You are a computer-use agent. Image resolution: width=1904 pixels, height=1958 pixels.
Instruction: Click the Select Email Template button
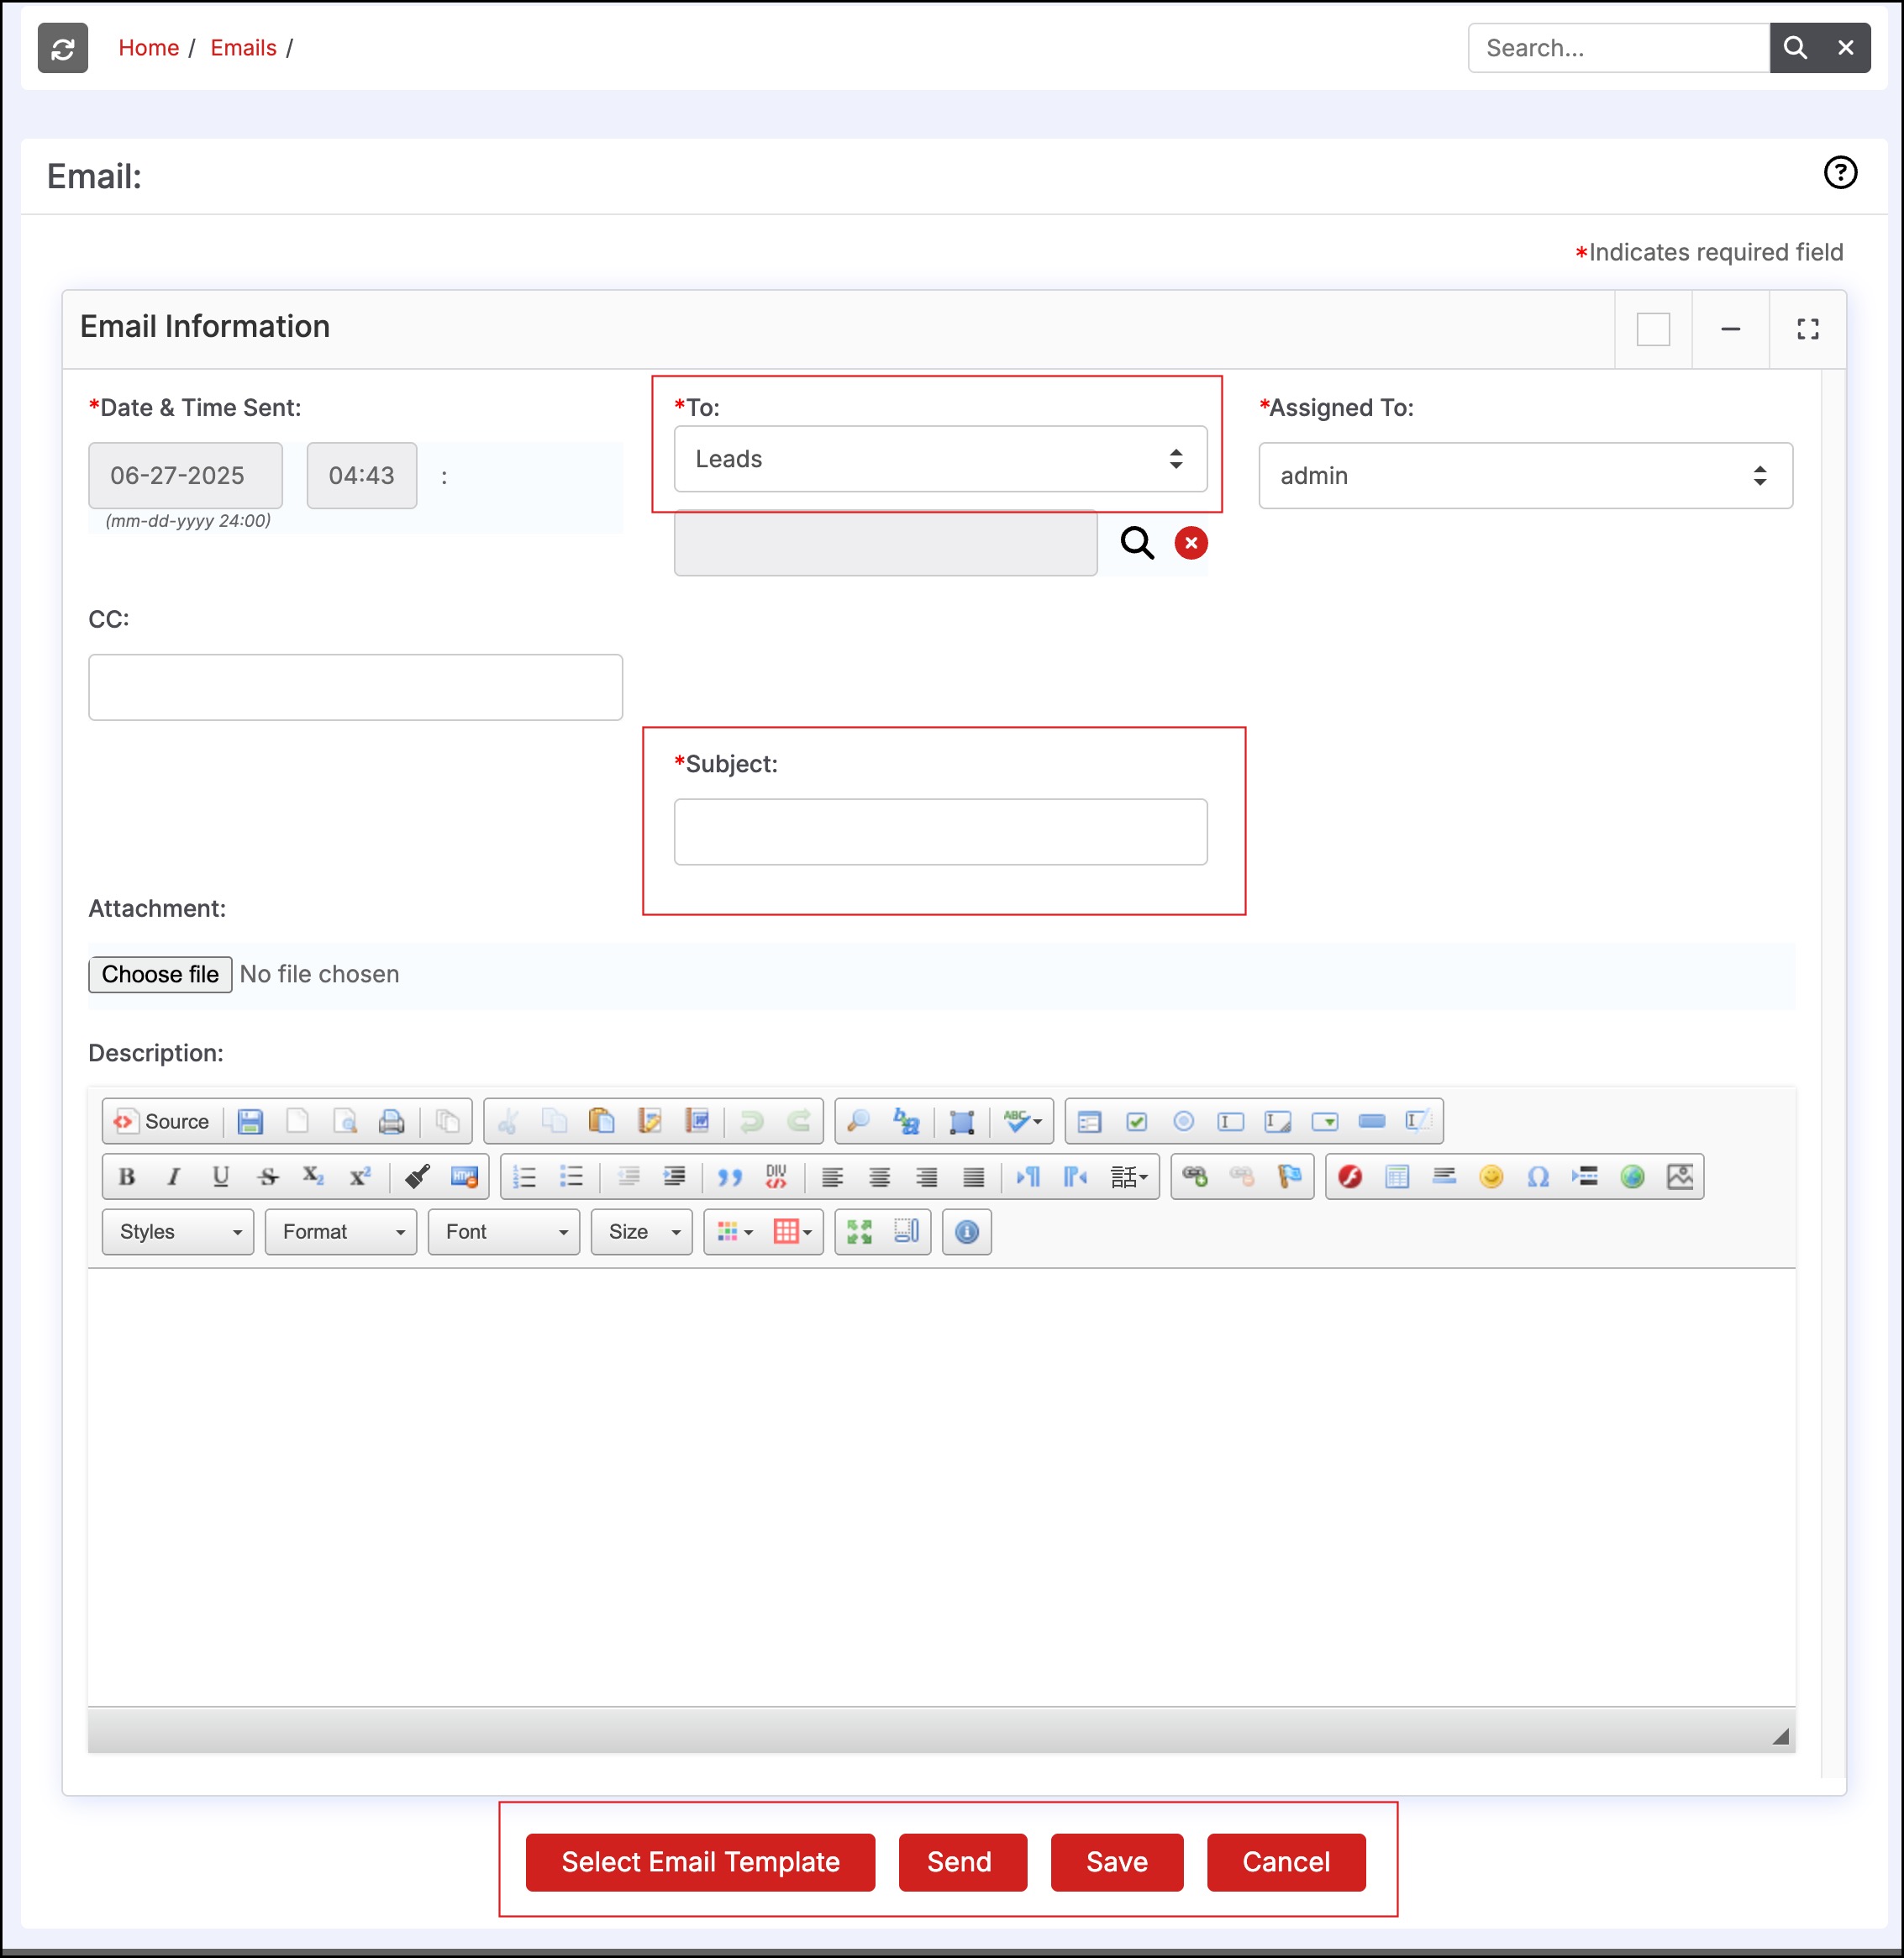[700, 1862]
